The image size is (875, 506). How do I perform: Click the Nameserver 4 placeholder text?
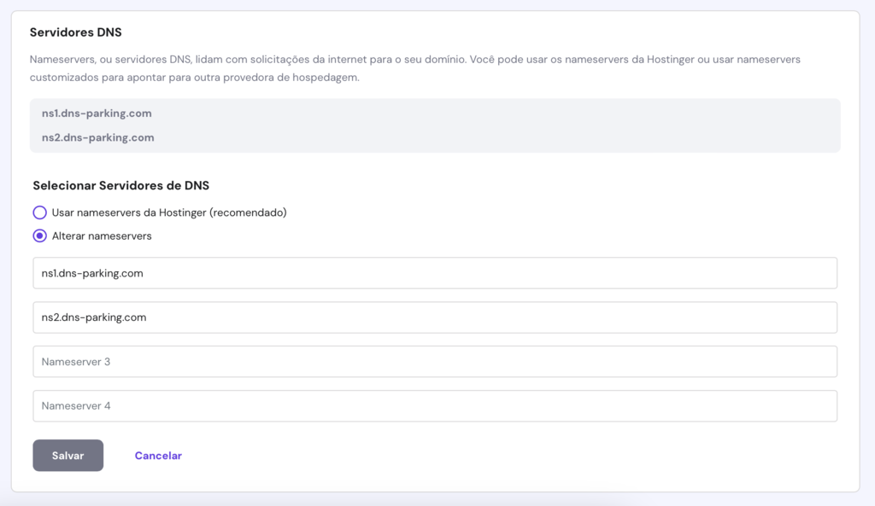79,405
